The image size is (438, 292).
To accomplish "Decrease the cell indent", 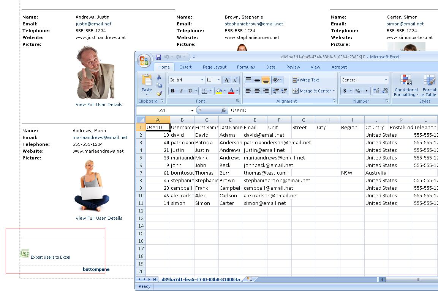I will (x=276, y=91).
